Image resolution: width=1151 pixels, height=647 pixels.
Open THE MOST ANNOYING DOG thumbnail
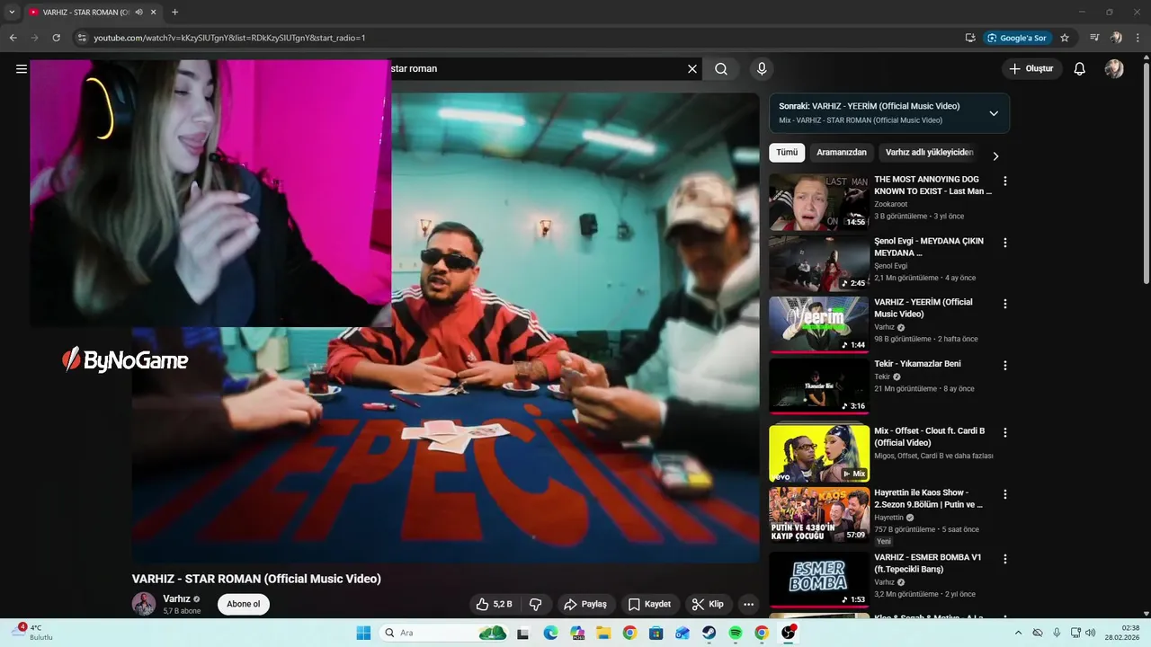click(x=819, y=202)
